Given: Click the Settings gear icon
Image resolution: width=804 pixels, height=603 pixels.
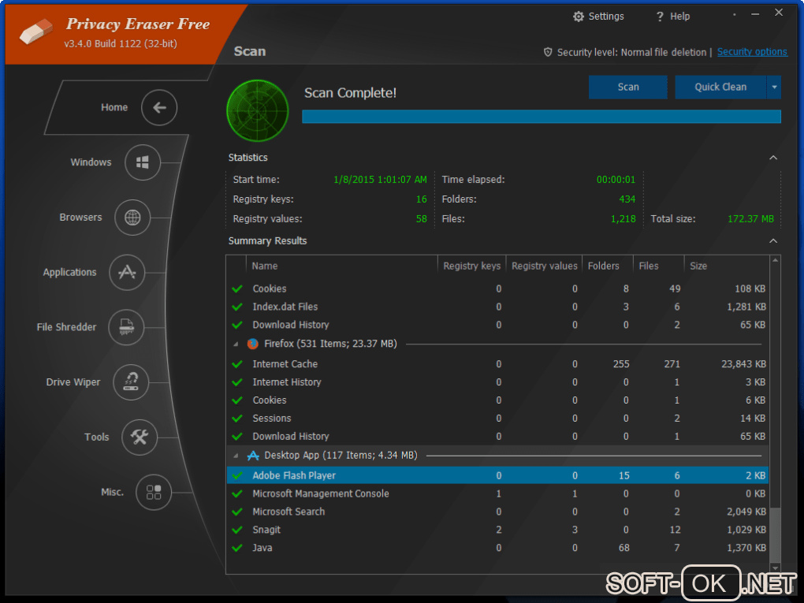Looking at the screenshot, I should click(x=579, y=17).
